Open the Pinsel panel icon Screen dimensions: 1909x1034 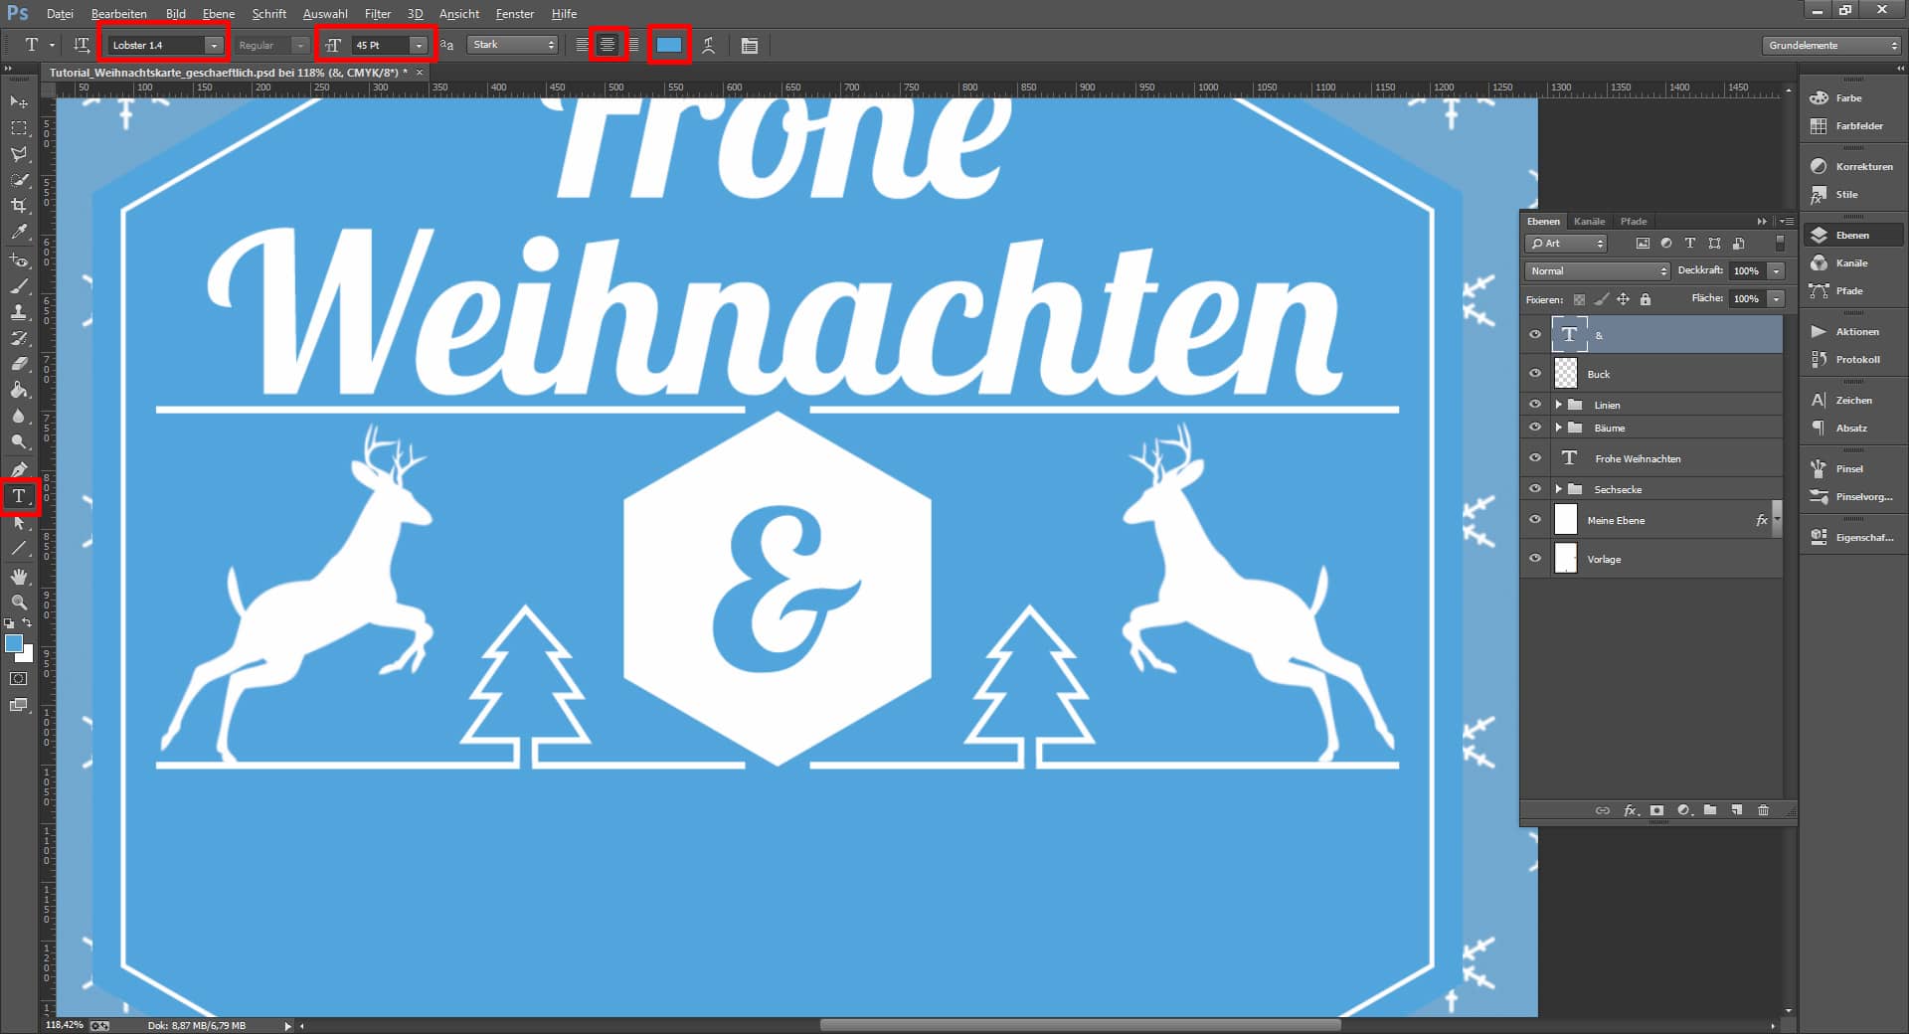pyautogui.click(x=1820, y=467)
